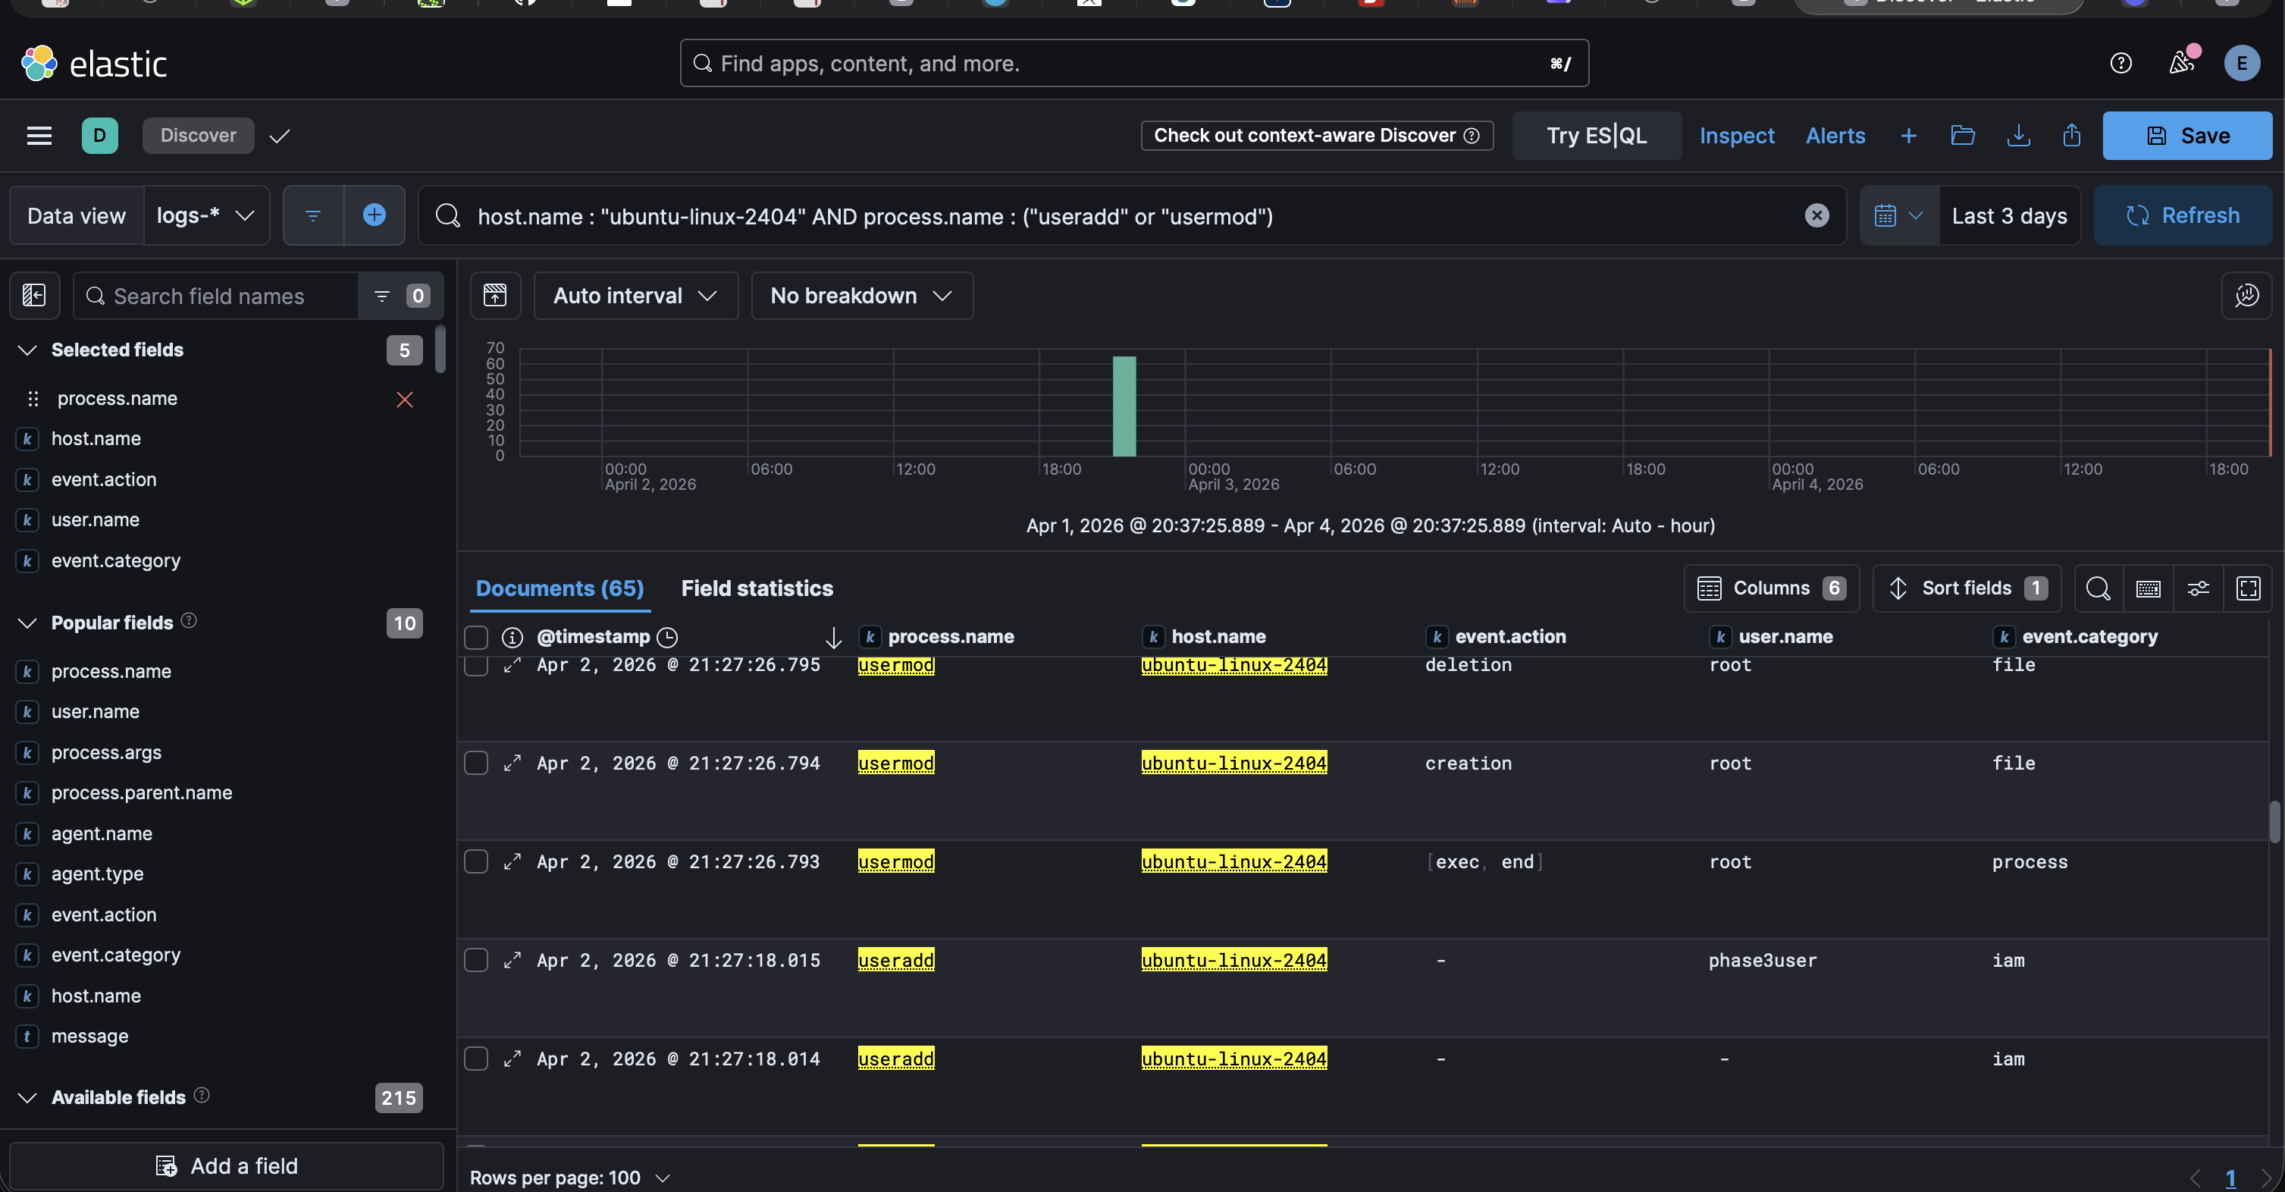The image size is (2285, 1192).
Task: Open the Auto interval dropdown
Action: click(635, 295)
